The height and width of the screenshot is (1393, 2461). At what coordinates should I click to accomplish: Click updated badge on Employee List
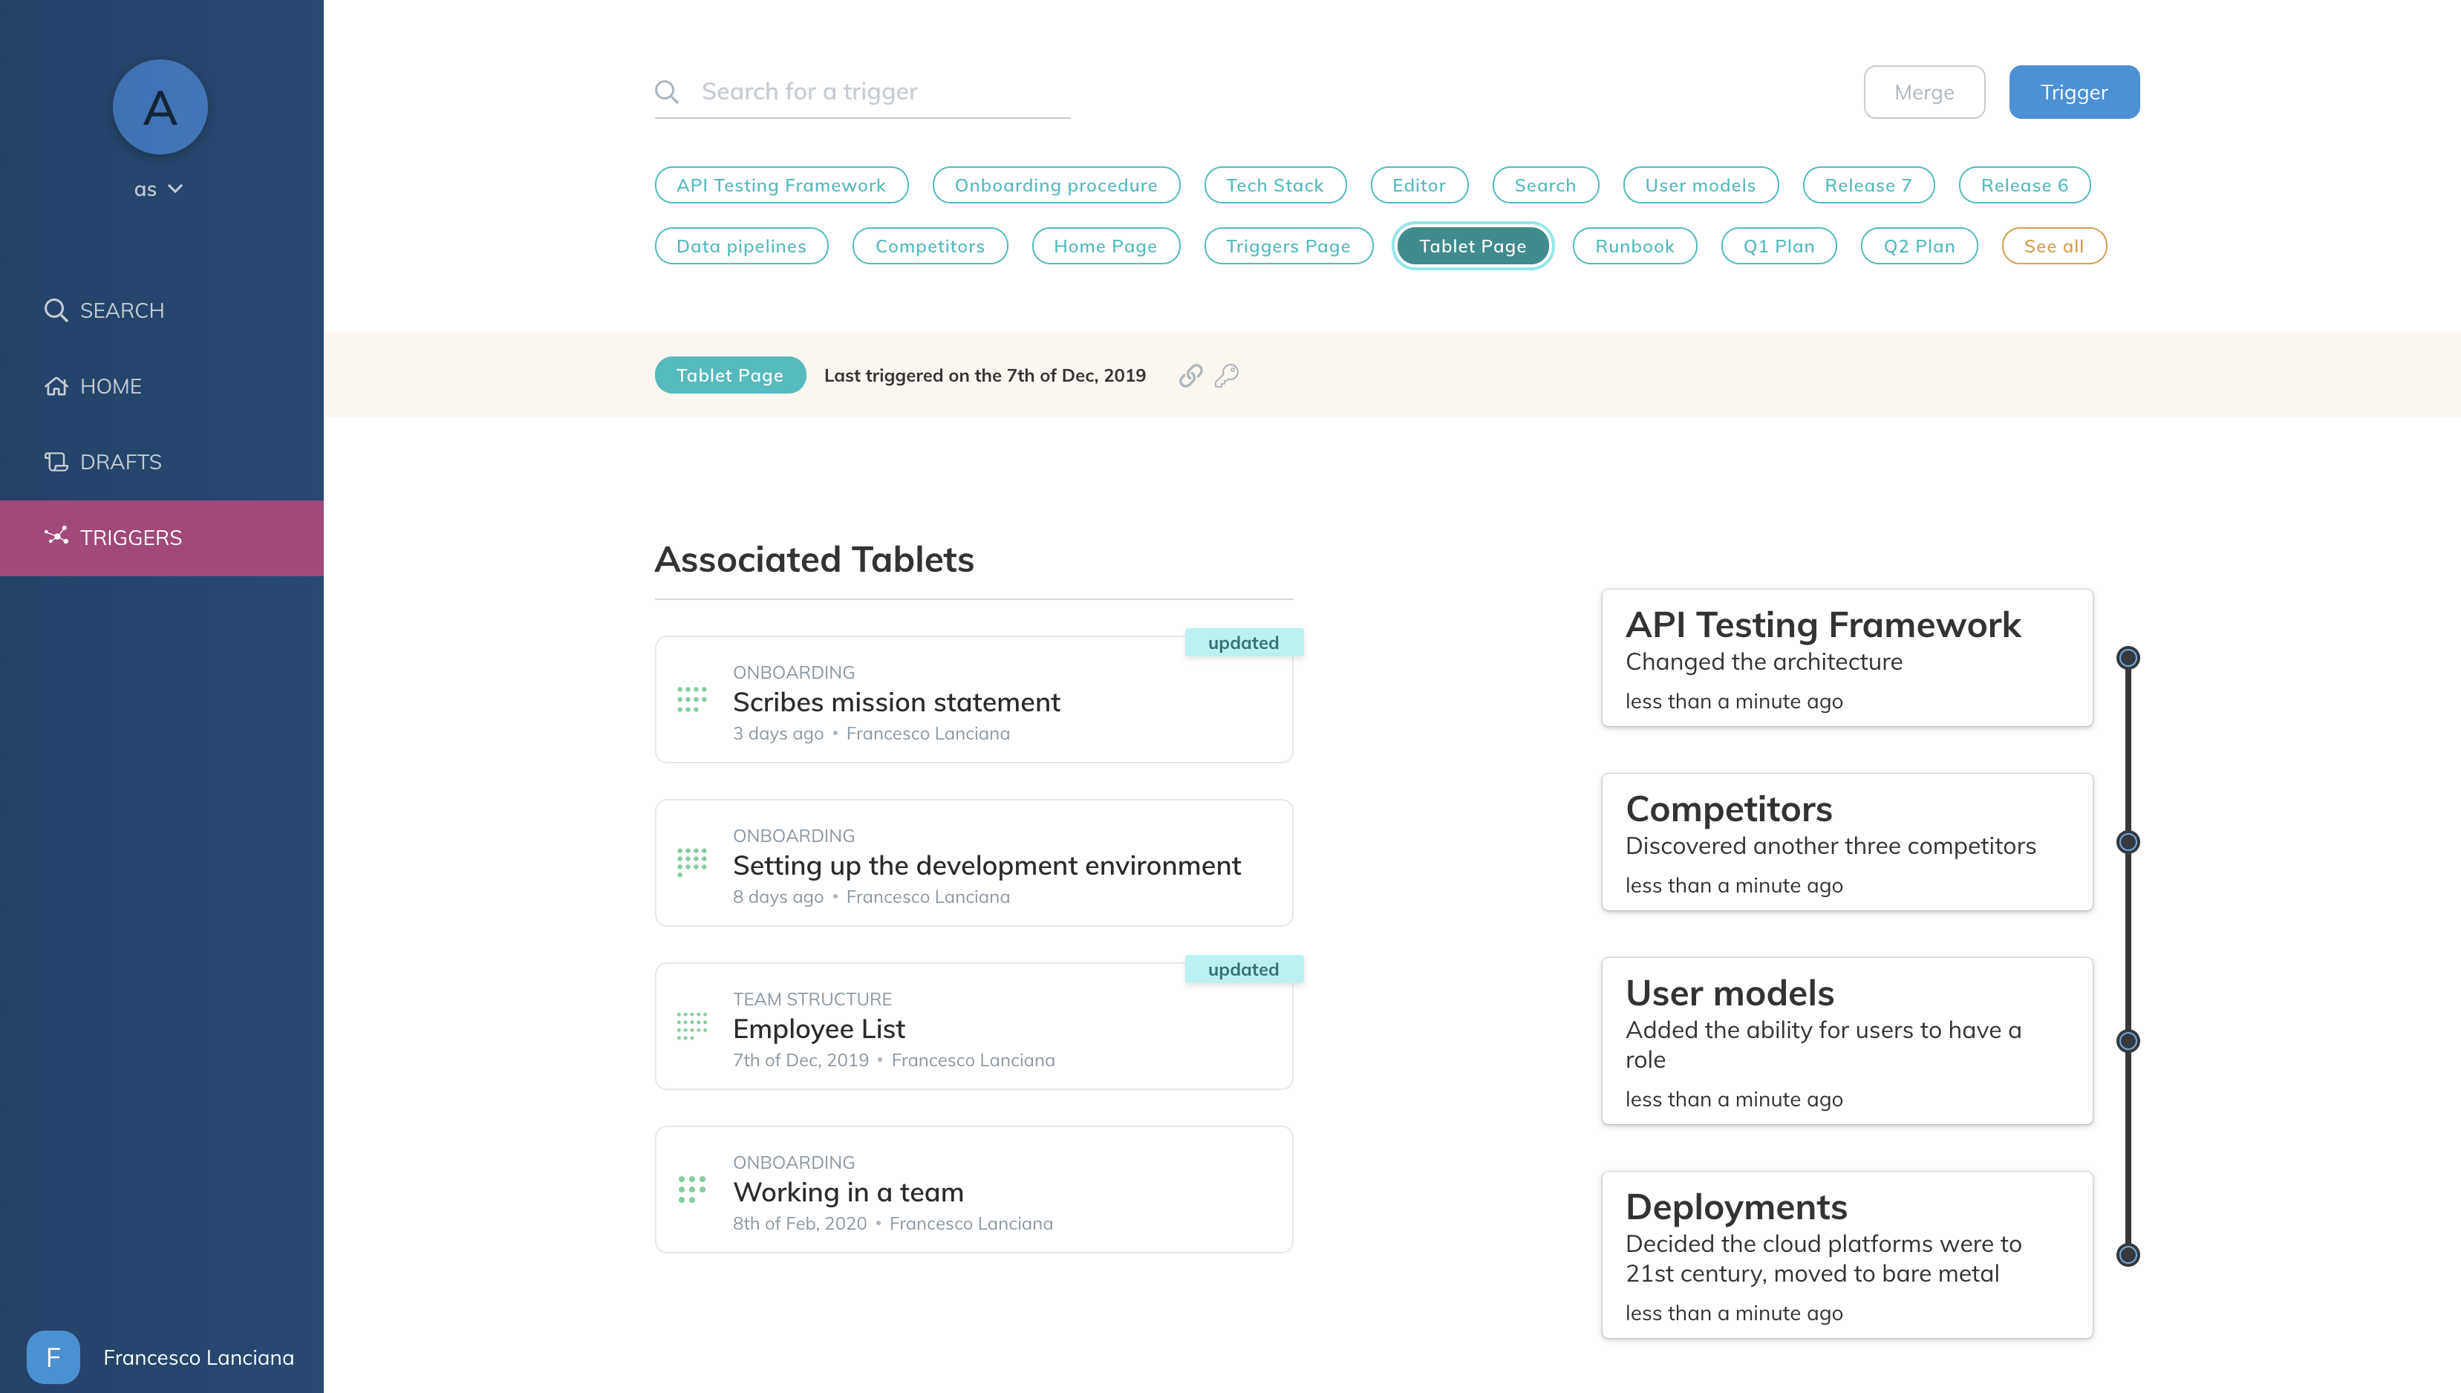[1244, 969]
